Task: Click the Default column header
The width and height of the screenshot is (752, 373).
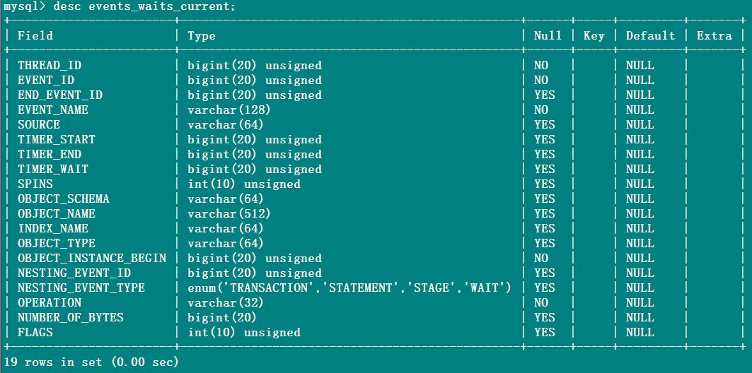Action: (650, 36)
